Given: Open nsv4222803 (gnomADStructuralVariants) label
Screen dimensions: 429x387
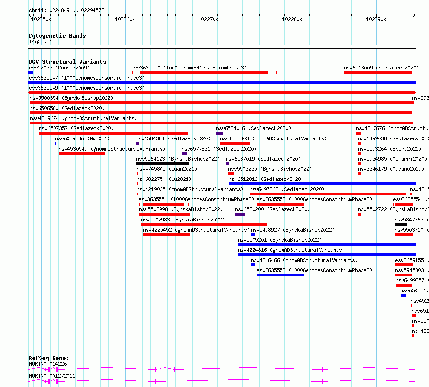Looking at the screenshot, I should 273,138.
